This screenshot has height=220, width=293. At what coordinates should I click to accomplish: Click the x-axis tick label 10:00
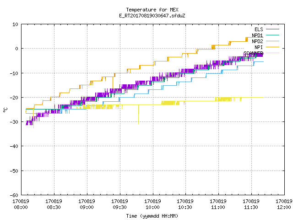(152, 207)
